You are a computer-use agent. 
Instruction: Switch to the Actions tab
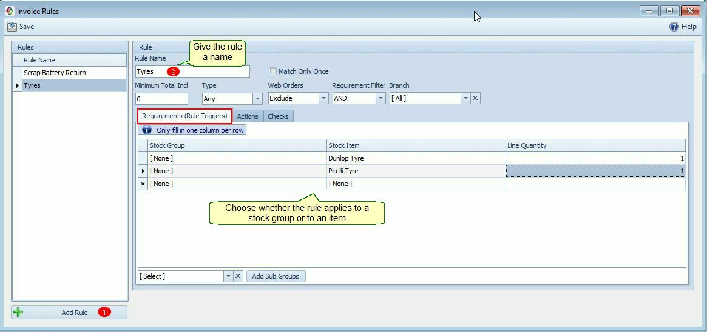point(248,116)
